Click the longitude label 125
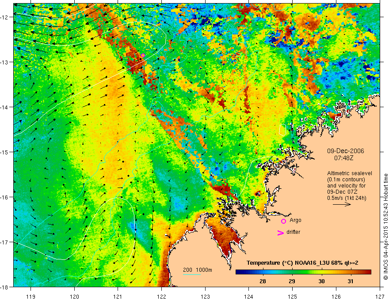Image resolution: width=389 pixels, height=300 pixels. click(293, 296)
